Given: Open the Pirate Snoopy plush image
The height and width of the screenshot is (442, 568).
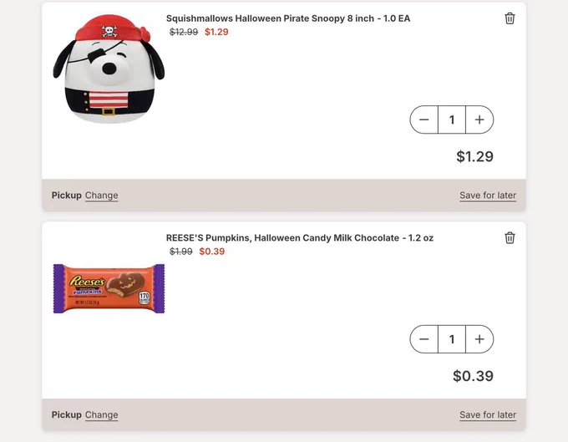Looking at the screenshot, I should [x=109, y=69].
